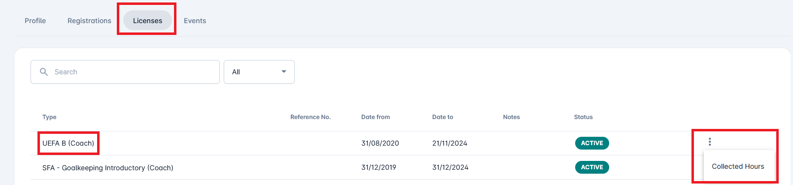The height and width of the screenshot is (185, 793).
Task: Expand the All filter dropdown arrow
Action: (x=284, y=72)
